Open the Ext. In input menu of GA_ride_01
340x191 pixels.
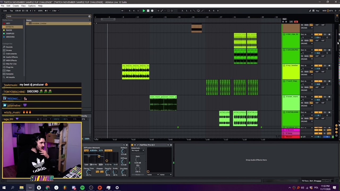point(307,34)
